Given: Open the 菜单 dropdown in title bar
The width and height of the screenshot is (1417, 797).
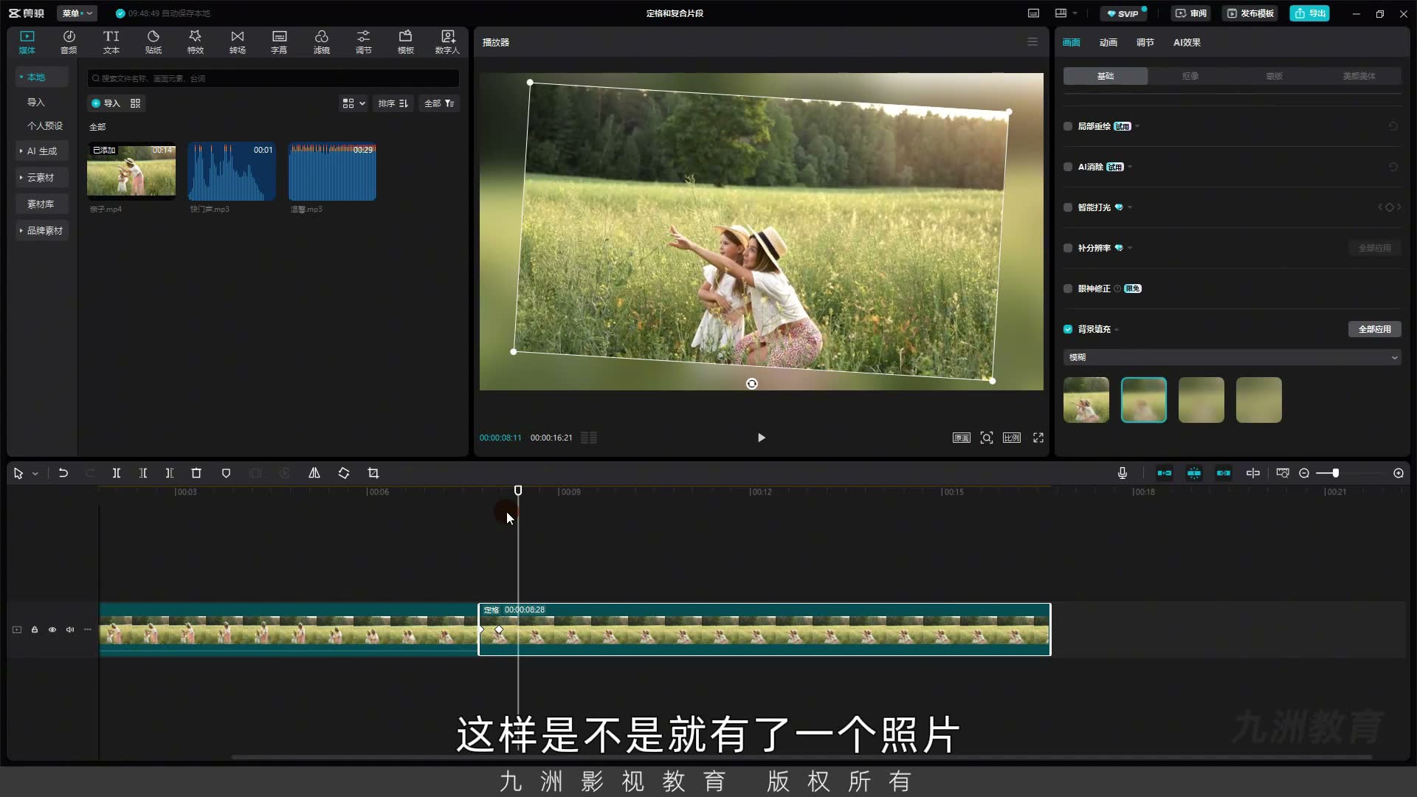Looking at the screenshot, I should click(77, 13).
